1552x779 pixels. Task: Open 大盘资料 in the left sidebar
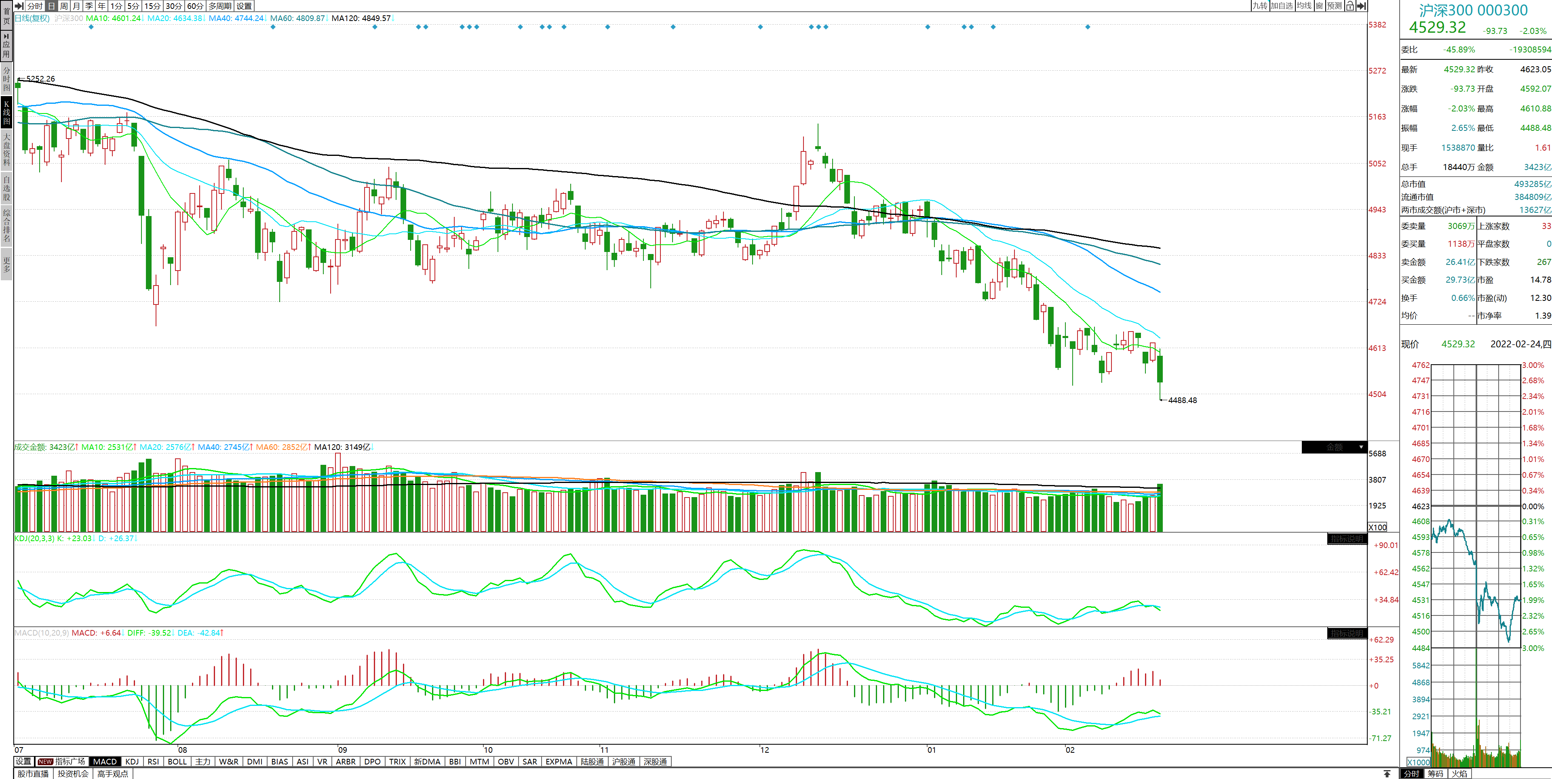(x=6, y=149)
